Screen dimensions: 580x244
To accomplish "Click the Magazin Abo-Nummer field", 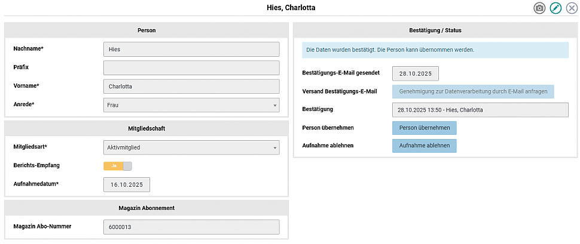I will coord(191,227).
